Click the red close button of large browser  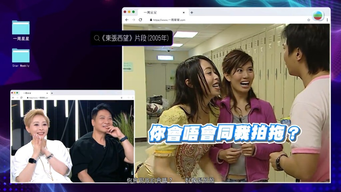click(125, 12)
